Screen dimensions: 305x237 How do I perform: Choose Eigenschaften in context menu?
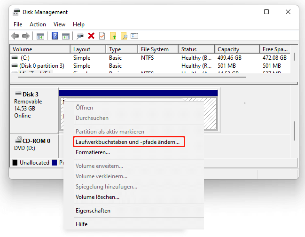(x=93, y=211)
